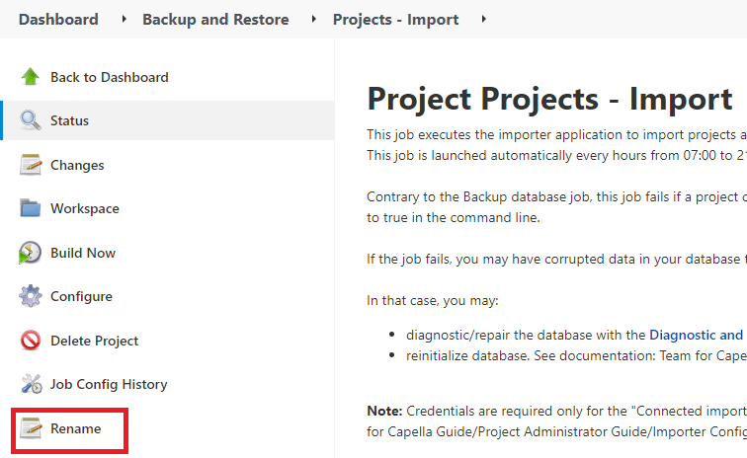Open the arrow menu after Projects - Import breadcrumb

click(484, 19)
